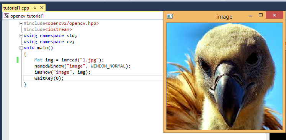Click the iostream include text
This screenshot has width=286, height=140.
pyautogui.click(x=59, y=29)
